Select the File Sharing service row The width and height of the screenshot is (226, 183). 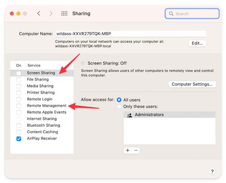[42, 80]
